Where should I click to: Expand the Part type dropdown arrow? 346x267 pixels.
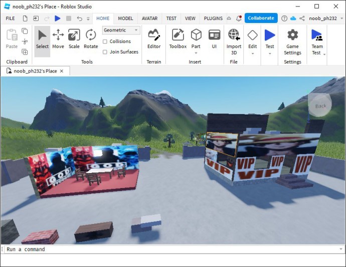[196, 53]
